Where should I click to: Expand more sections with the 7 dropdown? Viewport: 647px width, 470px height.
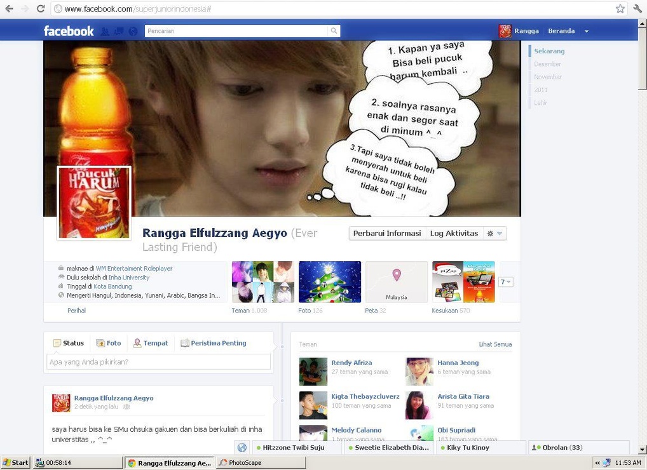point(505,282)
